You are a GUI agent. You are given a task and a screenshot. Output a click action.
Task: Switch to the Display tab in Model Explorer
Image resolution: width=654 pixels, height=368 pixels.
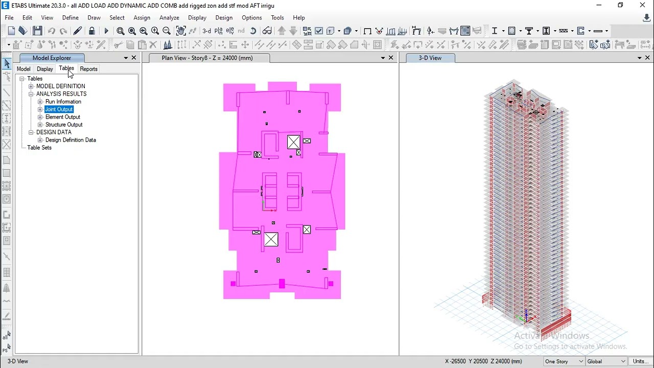[45, 69]
